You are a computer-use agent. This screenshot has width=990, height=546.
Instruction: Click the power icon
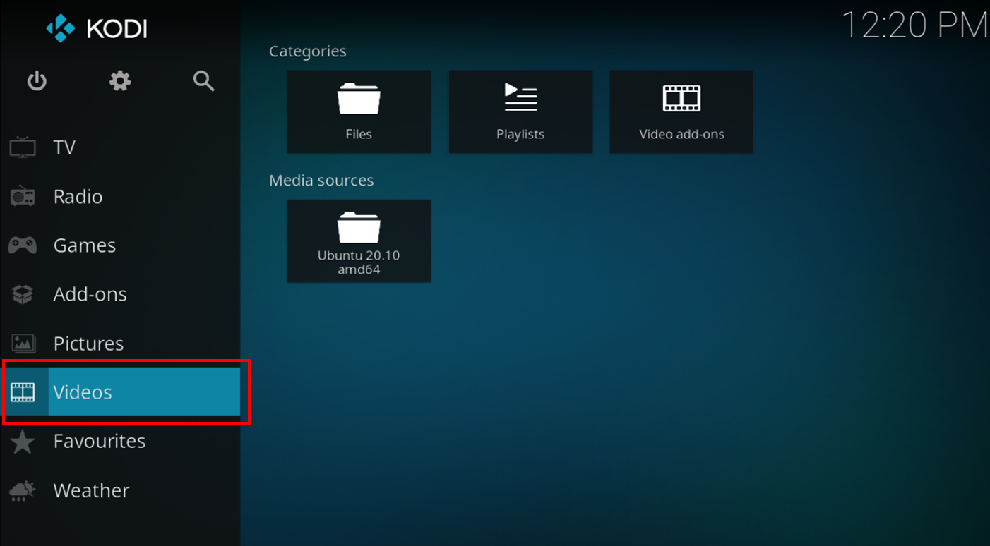click(37, 81)
